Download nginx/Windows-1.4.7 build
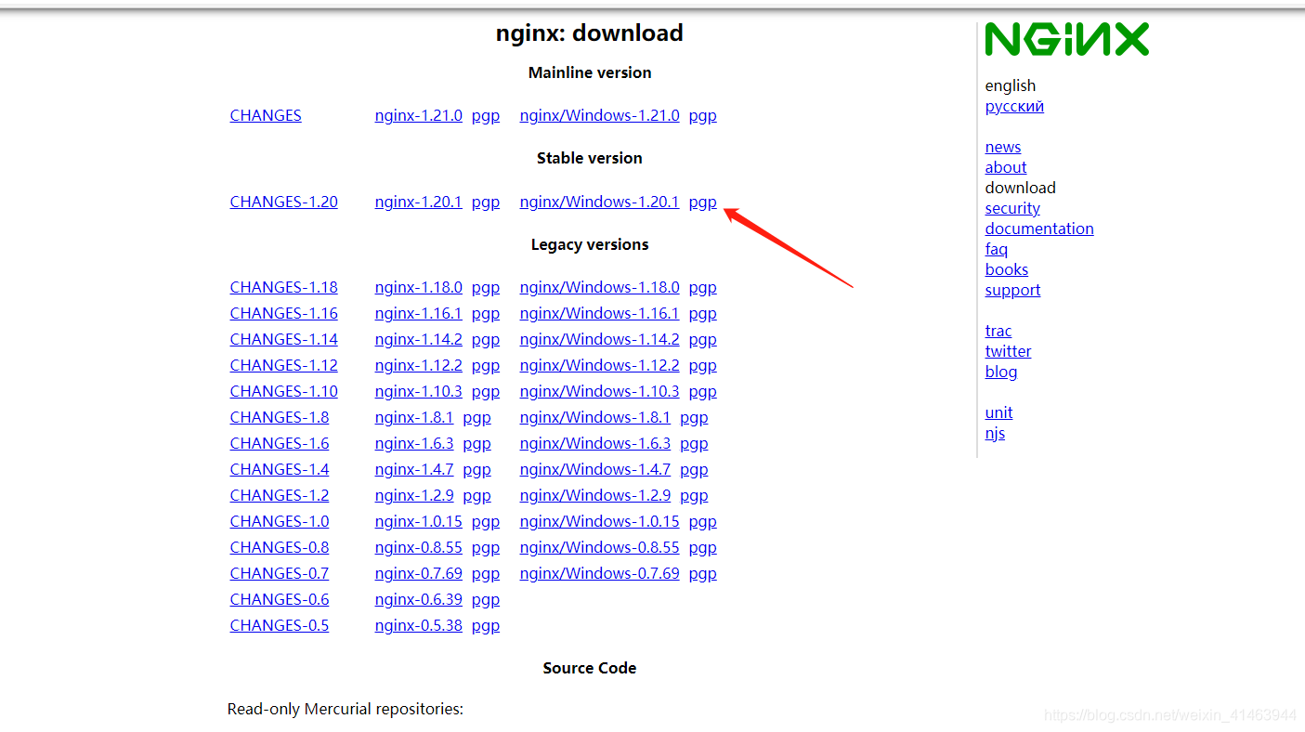Viewport: 1305px width, 732px height. click(x=594, y=469)
